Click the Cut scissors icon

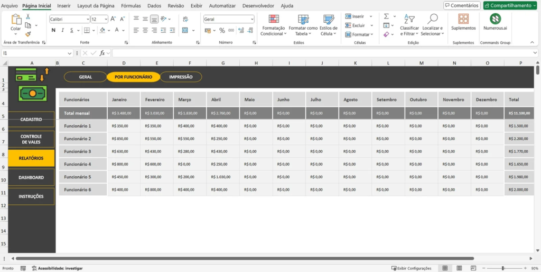28,16
